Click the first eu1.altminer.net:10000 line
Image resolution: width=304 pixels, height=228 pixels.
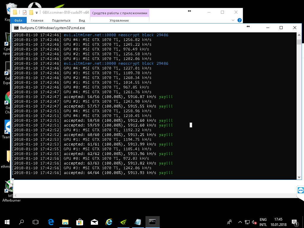tap(90, 35)
